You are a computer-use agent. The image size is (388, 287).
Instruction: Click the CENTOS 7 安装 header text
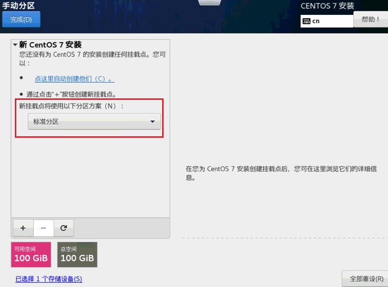327,6
